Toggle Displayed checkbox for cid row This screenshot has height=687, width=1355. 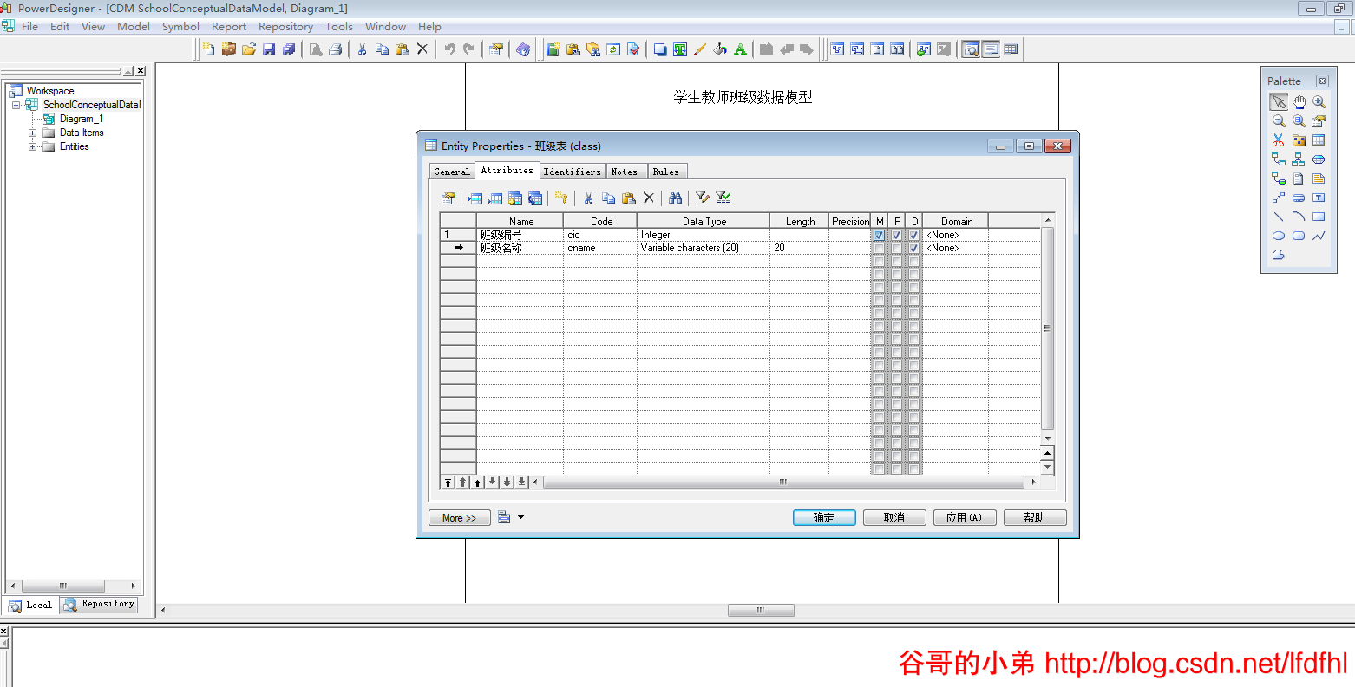(913, 235)
